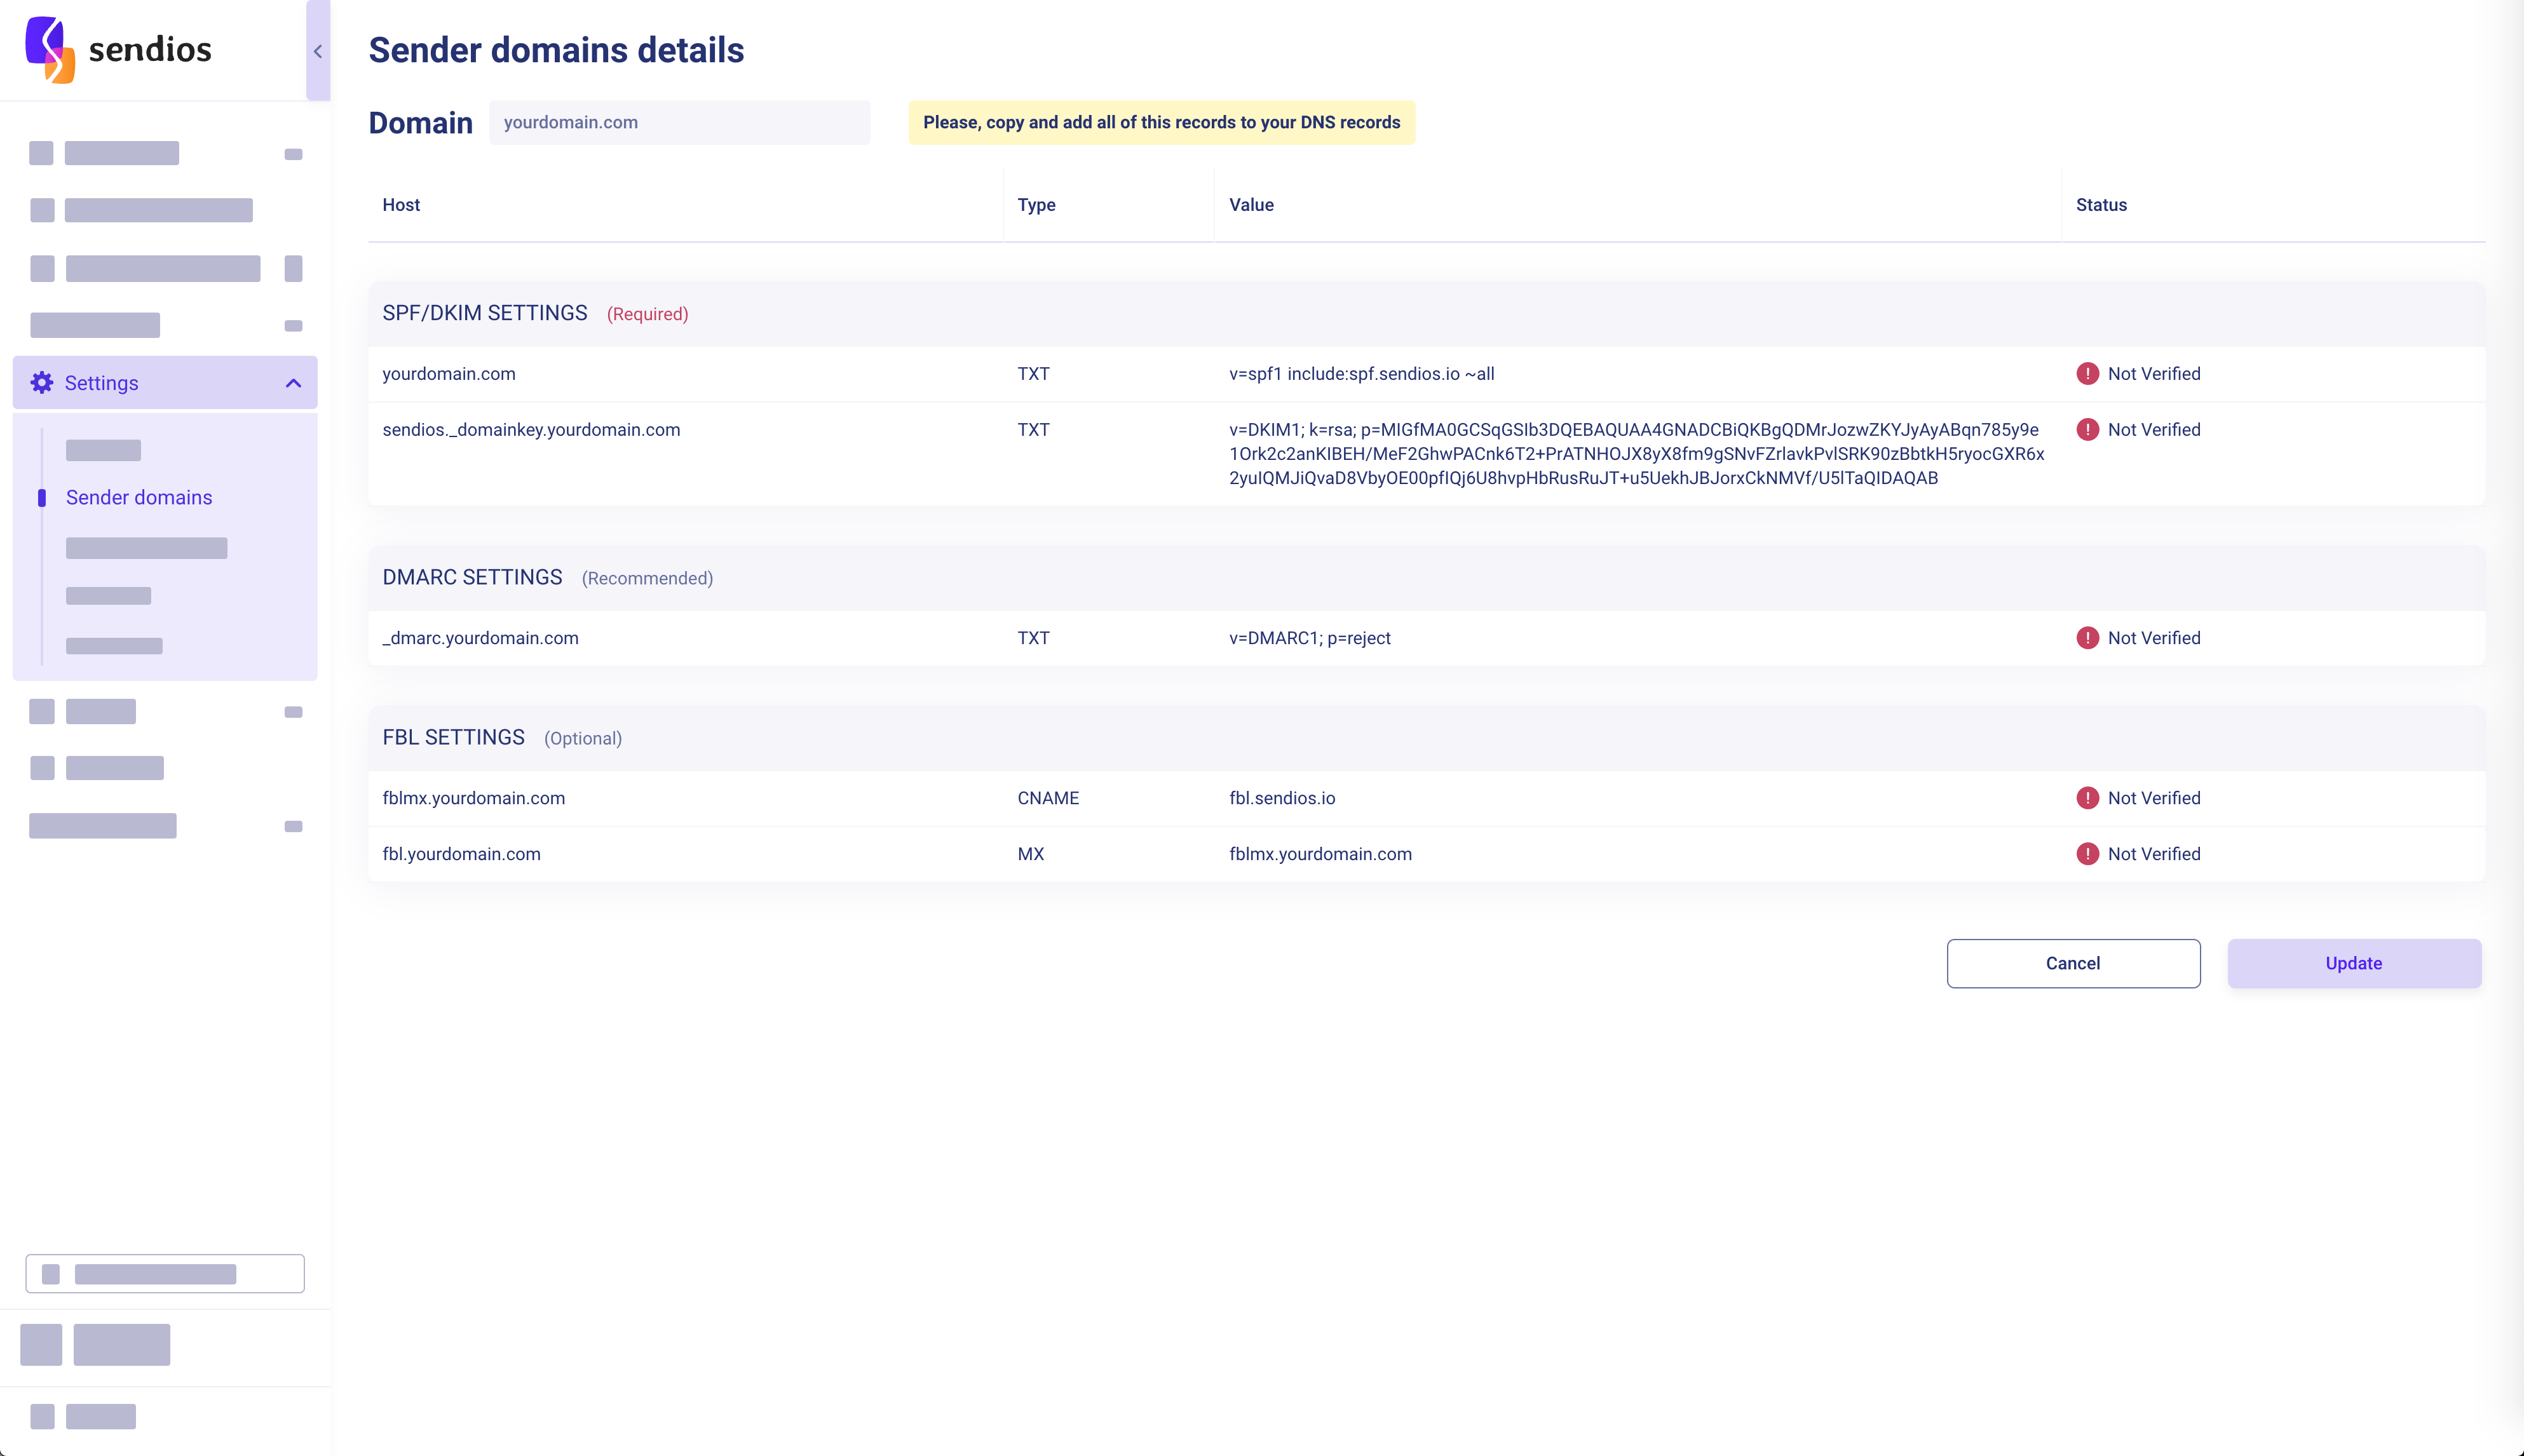The height and width of the screenshot is (1456, 2524).
Task: Click the Domain input field
Action: point(679,122)
